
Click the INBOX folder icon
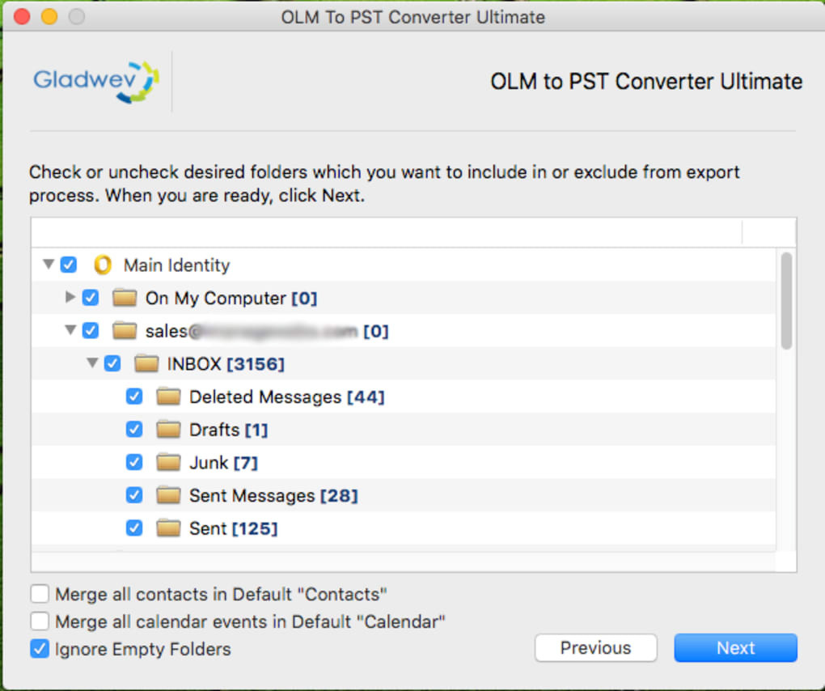(146, 364)
